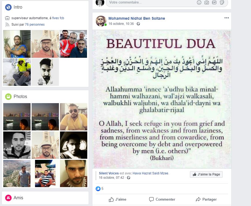Open the fives fcb workplace link
The height and width of the screenshot is (206, 251).
[x=58, y=18]
